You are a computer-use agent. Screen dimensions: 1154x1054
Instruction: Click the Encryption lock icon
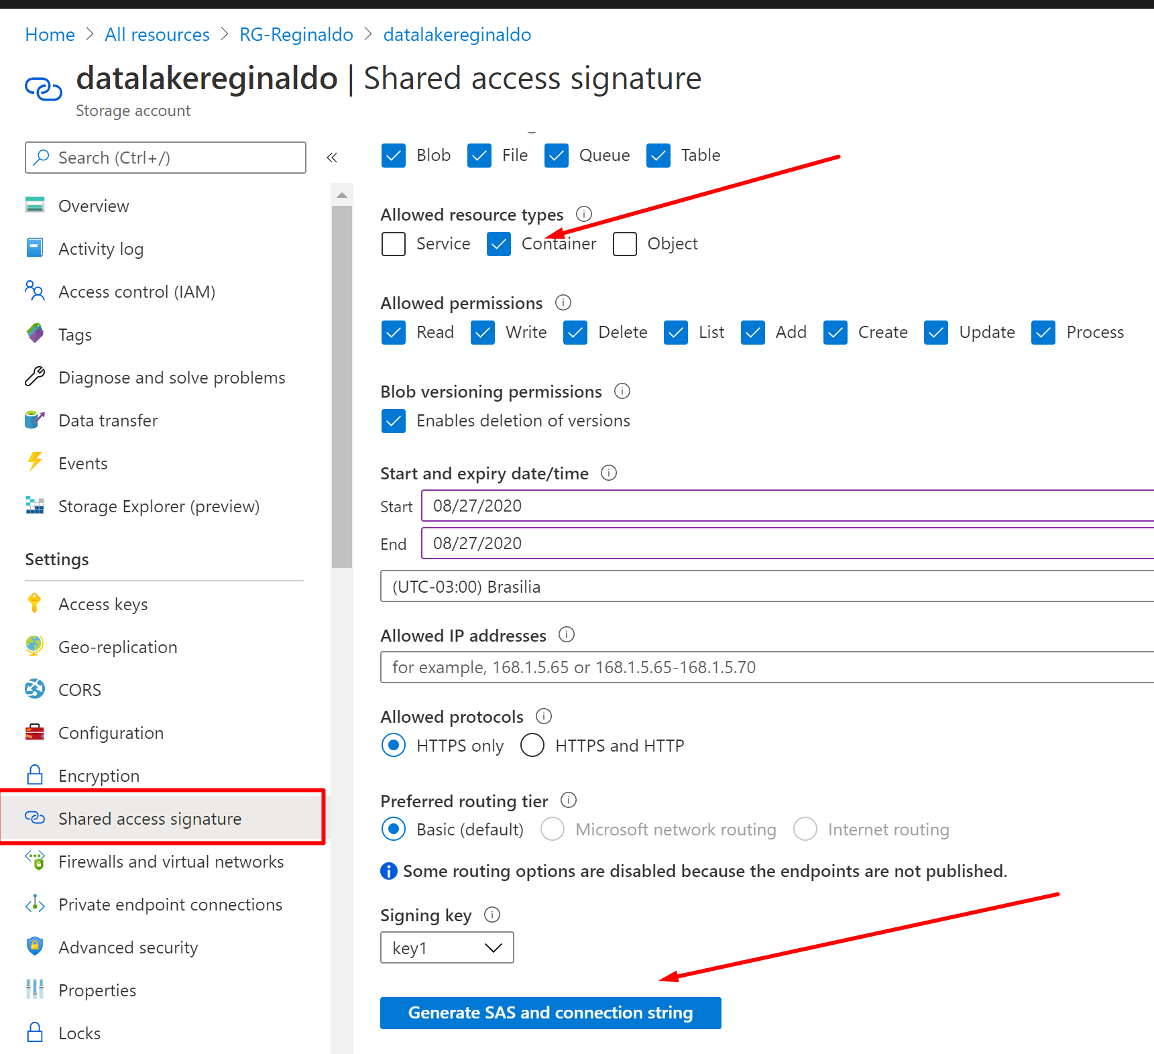(35, 774)
